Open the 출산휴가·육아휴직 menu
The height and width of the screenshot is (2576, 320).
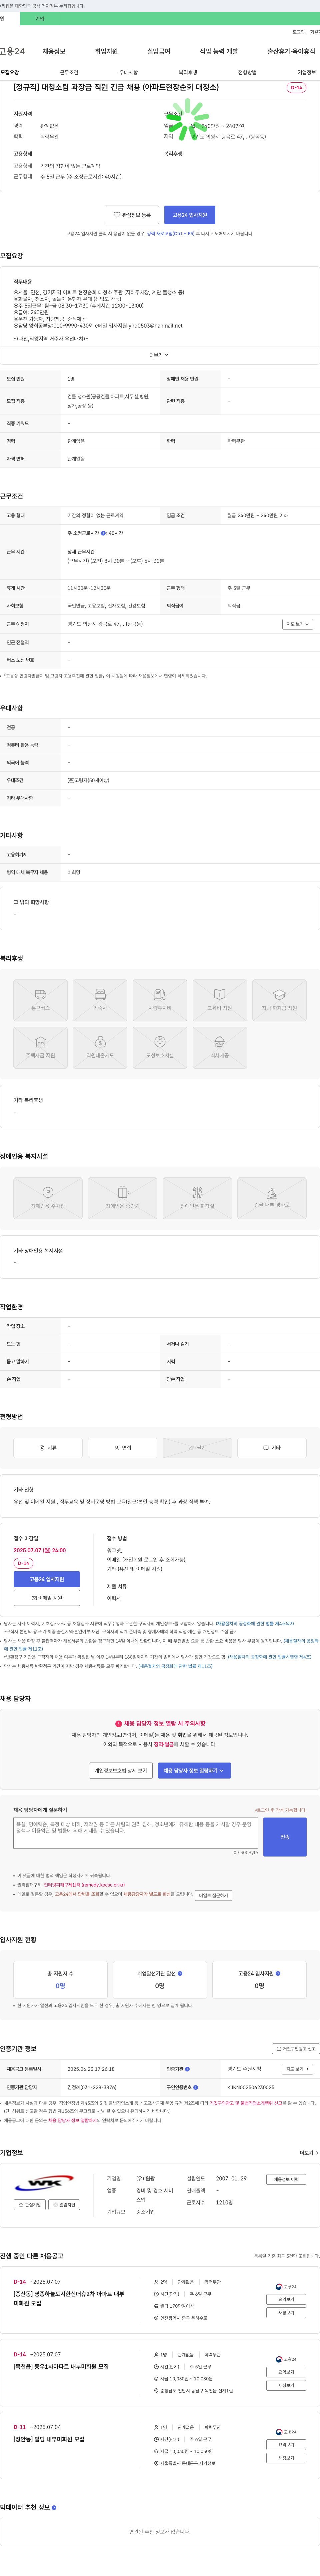(x=291, y=51)
